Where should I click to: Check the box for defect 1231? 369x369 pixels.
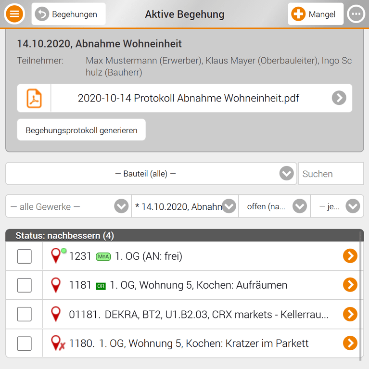[x=24, y=256]
